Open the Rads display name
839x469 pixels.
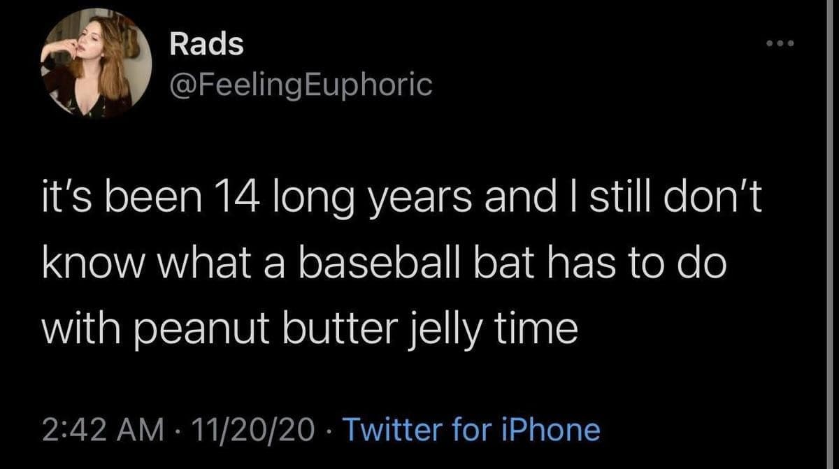207,45
